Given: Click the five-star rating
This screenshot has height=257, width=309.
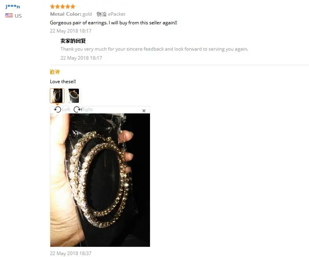Looking at the screenshot, I should (x=63, y=7).
